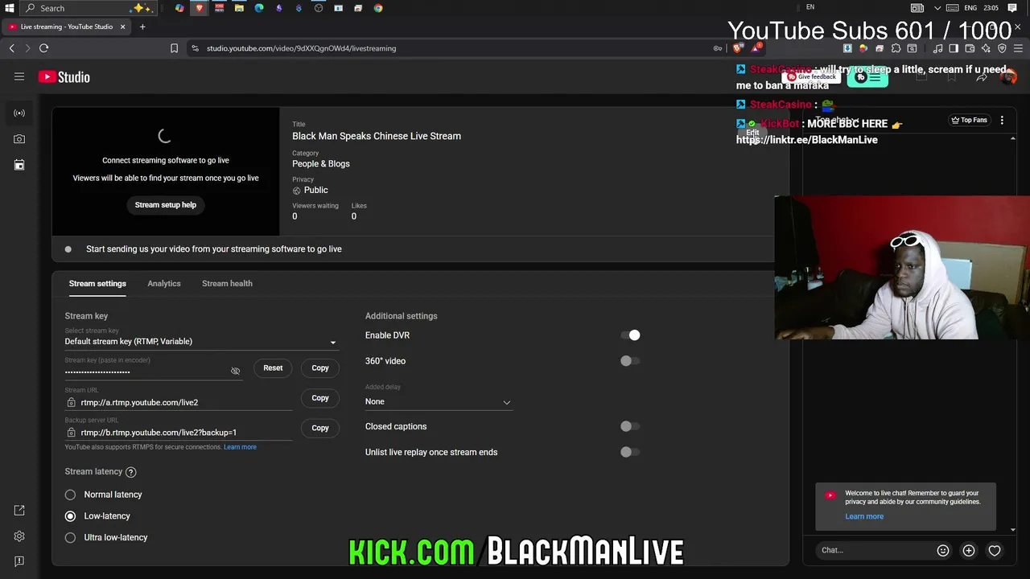Switch to the Stream settings tab
1030x579 pixels.
tap(97, 284)
